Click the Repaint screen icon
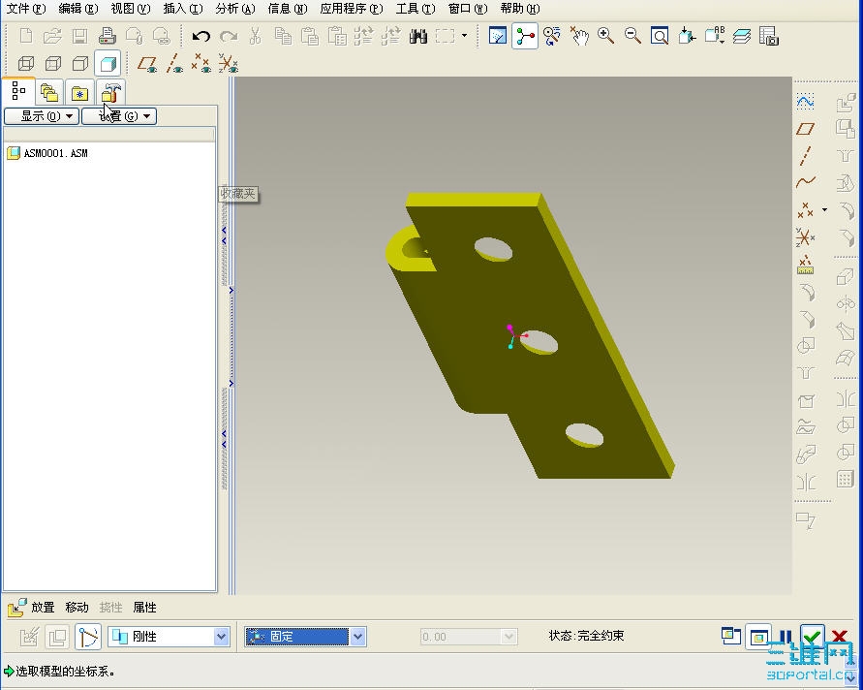 [x=498, y=37]
